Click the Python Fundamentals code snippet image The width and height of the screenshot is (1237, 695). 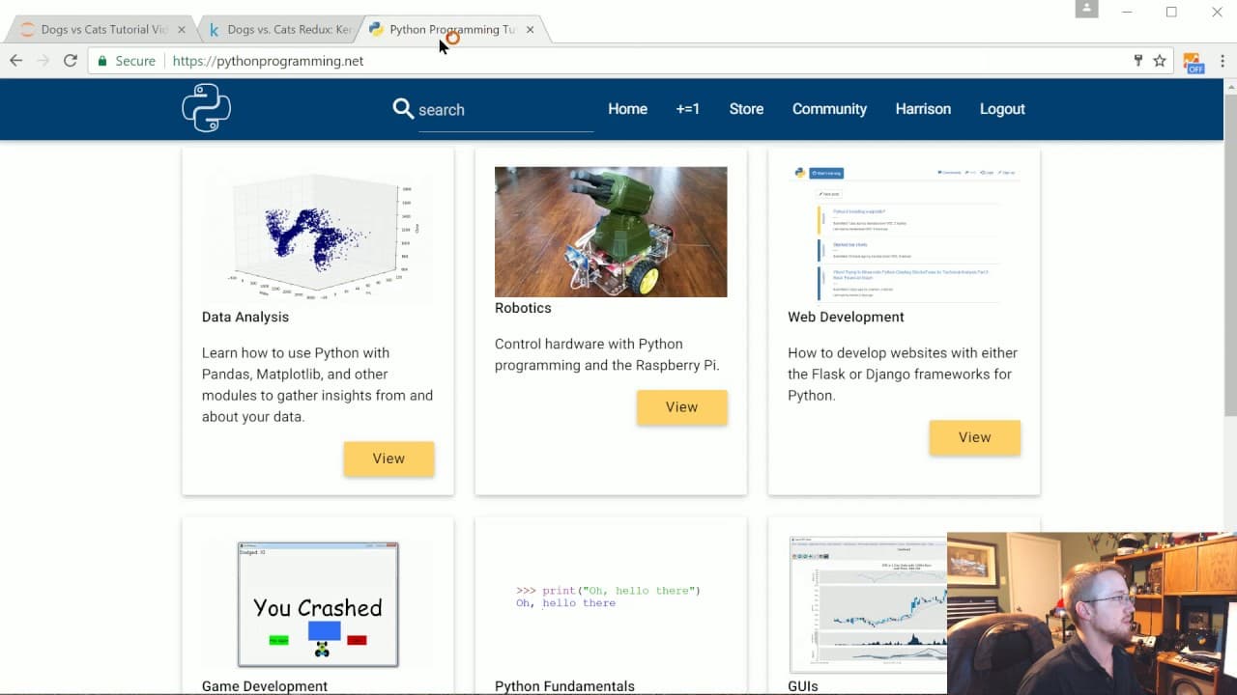pos(611,597)
